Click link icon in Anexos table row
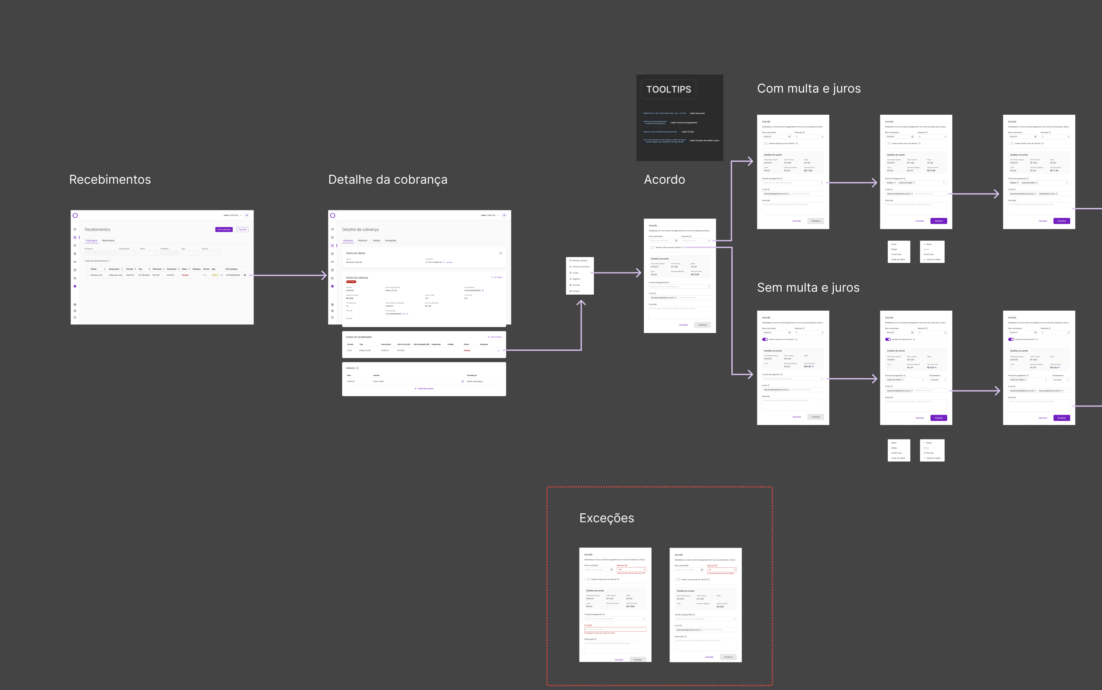This screenshot has height=690, width=1102. point(463,381)
